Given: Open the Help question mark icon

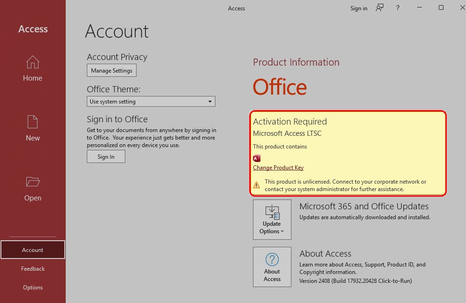Looking at the screenshot, I should tap(397, 8).
